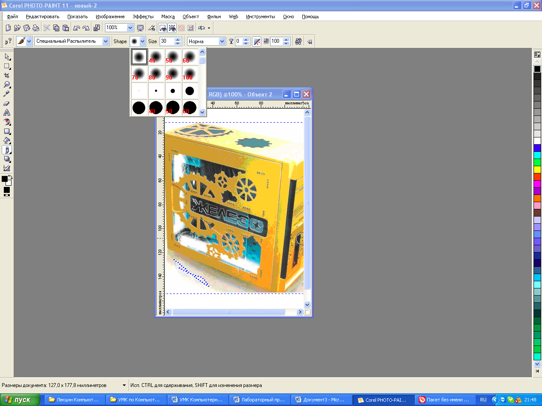Viewport: 542px width, 406px height.
Task: Click the context help question-mark icon
Action: (x=8, y=41)
